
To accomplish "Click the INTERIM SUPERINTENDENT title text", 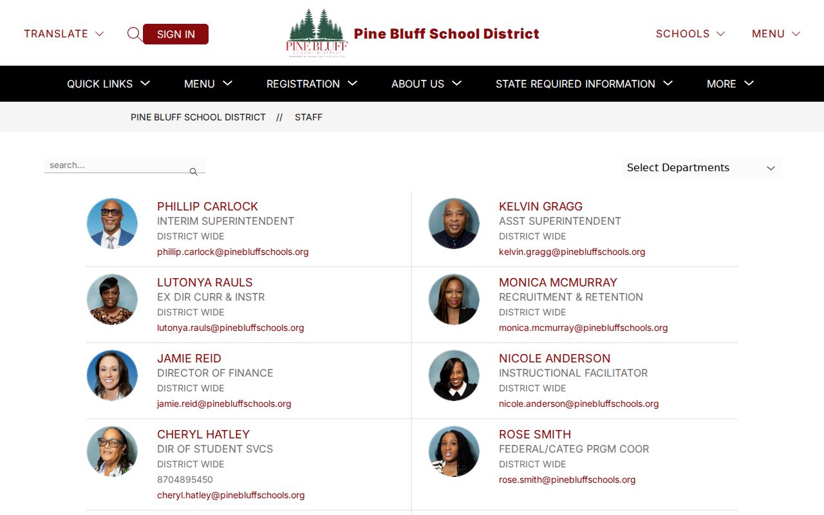I will 225,221.
